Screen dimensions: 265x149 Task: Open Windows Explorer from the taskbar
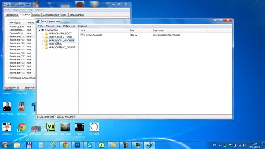tap(17, 145)
